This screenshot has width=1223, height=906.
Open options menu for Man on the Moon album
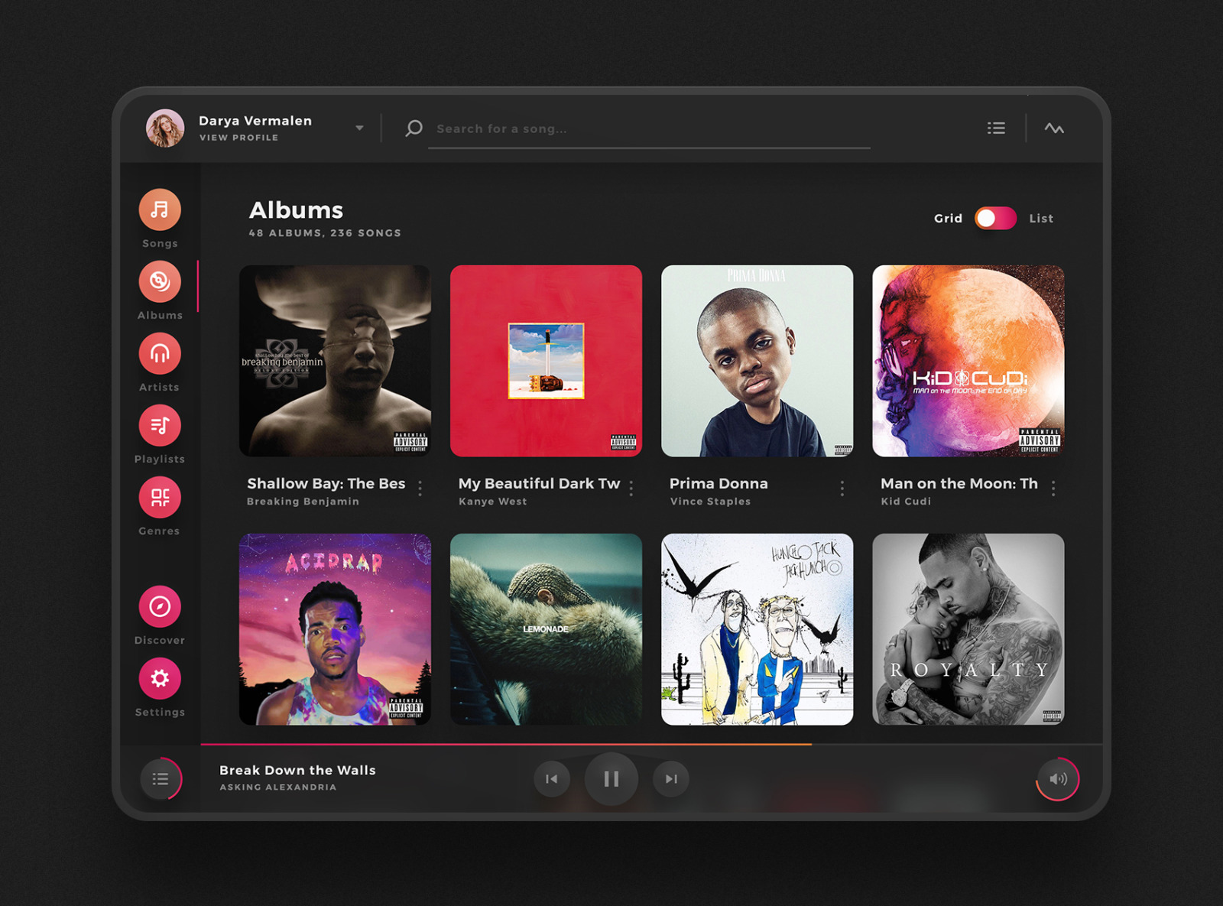point(1053,489)
